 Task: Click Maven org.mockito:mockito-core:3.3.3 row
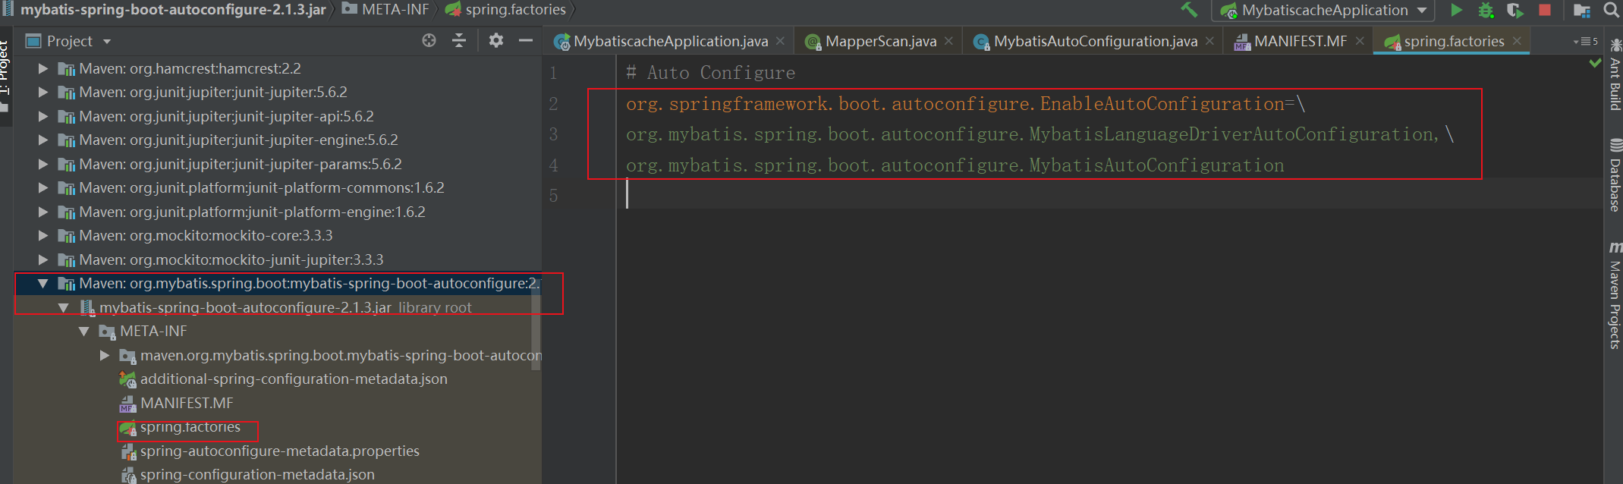click(x=277, y=236)
